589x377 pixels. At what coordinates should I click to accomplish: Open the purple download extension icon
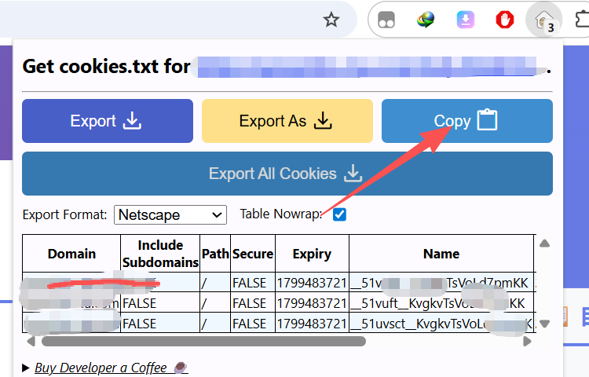click(466, 20)
